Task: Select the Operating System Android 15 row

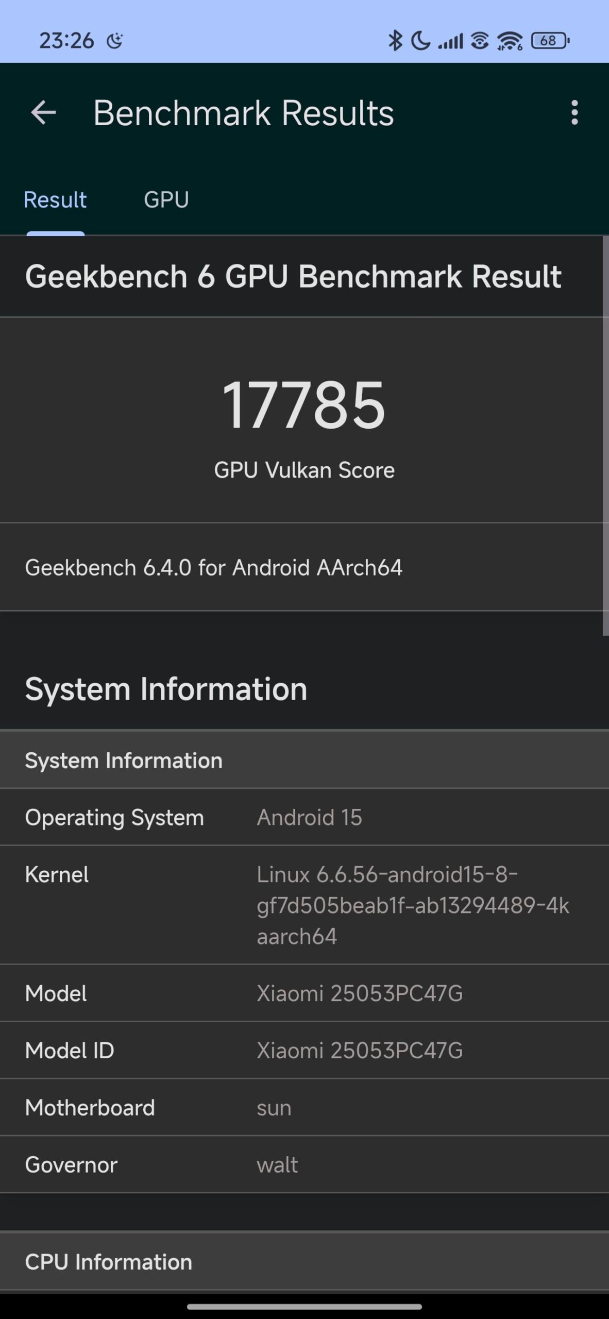Action: (304, 817)
